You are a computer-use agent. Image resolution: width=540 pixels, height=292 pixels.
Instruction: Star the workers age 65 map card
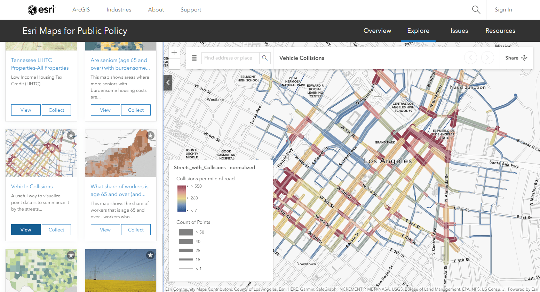coord(150,135)
